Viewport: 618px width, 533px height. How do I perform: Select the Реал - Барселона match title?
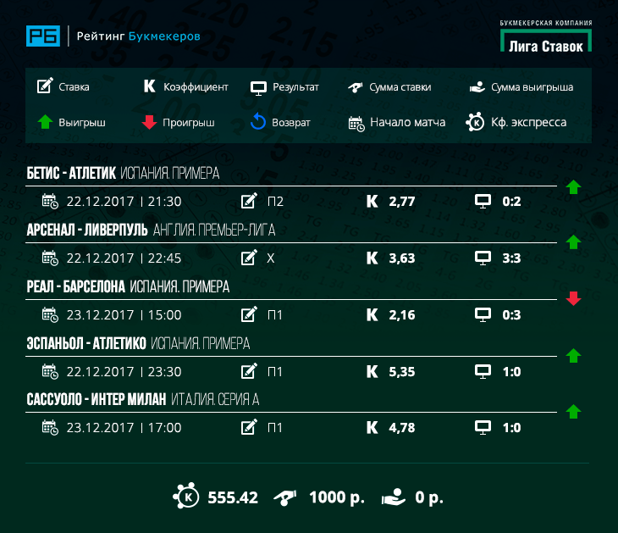76,286
